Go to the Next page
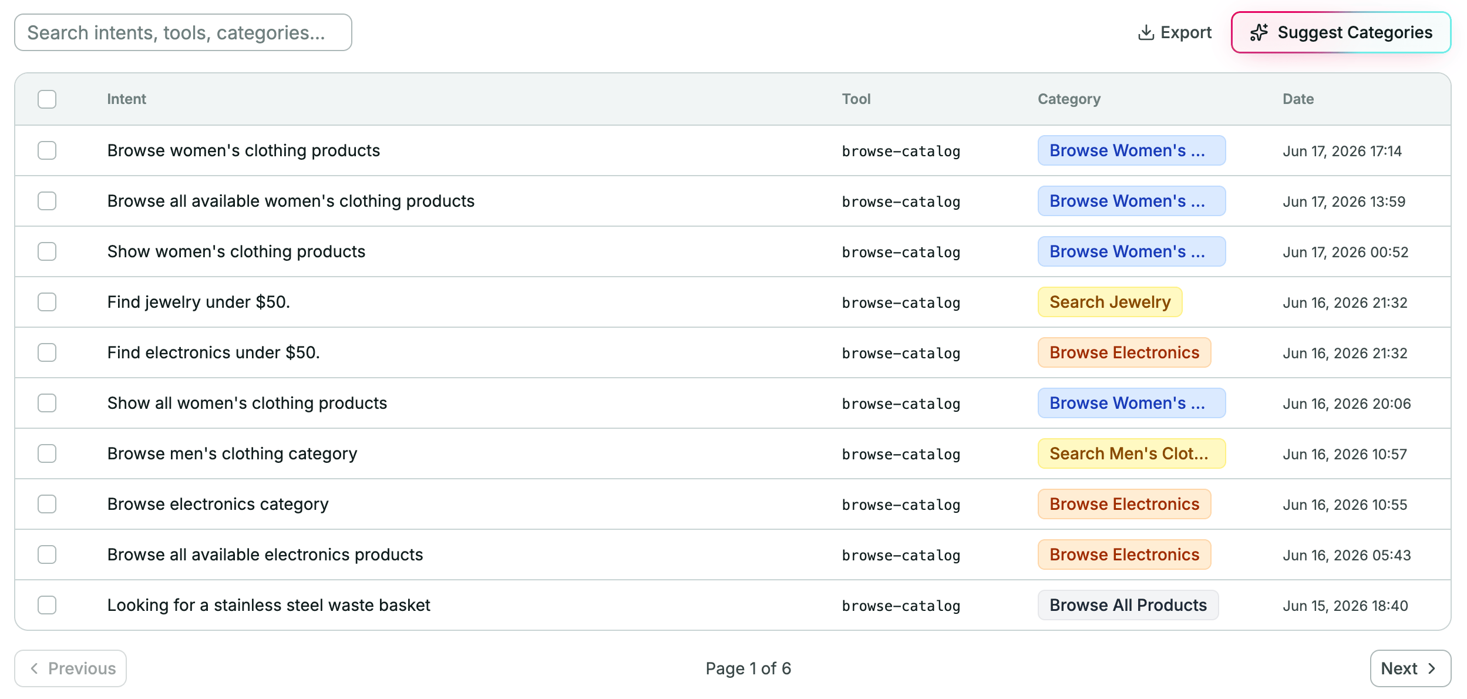The width and height of the screenshot is (1467, 699). (x=1411, y=668)
